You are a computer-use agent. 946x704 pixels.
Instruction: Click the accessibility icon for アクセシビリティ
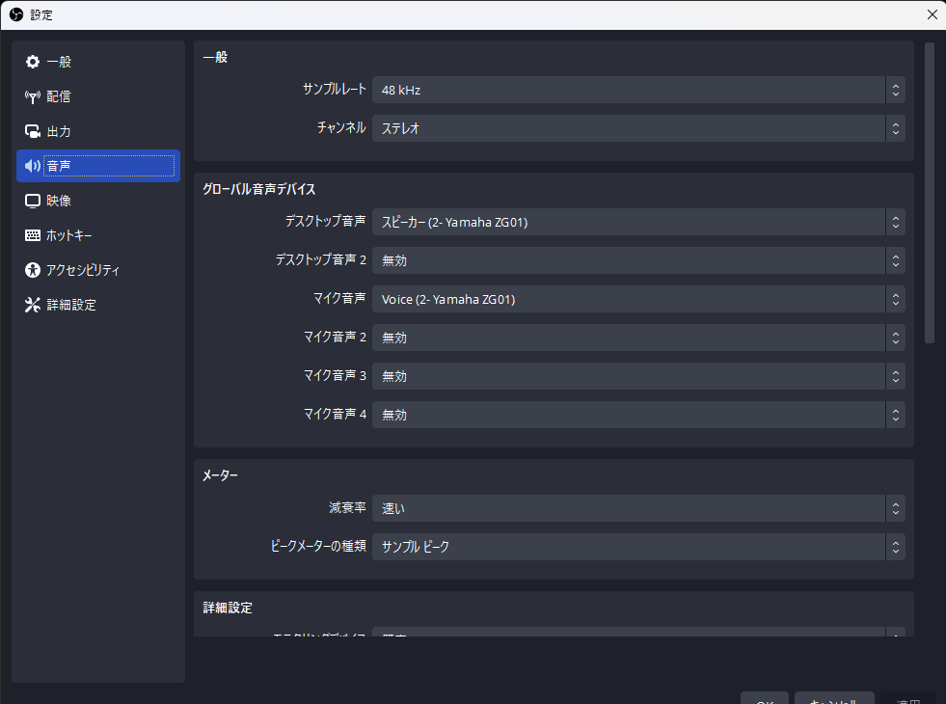33,270
